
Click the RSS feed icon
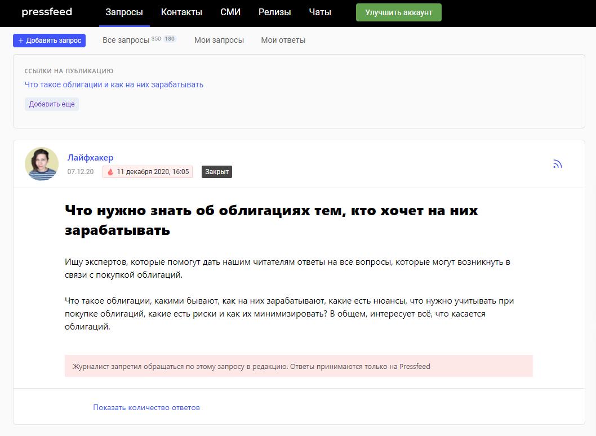click(557, 164)
